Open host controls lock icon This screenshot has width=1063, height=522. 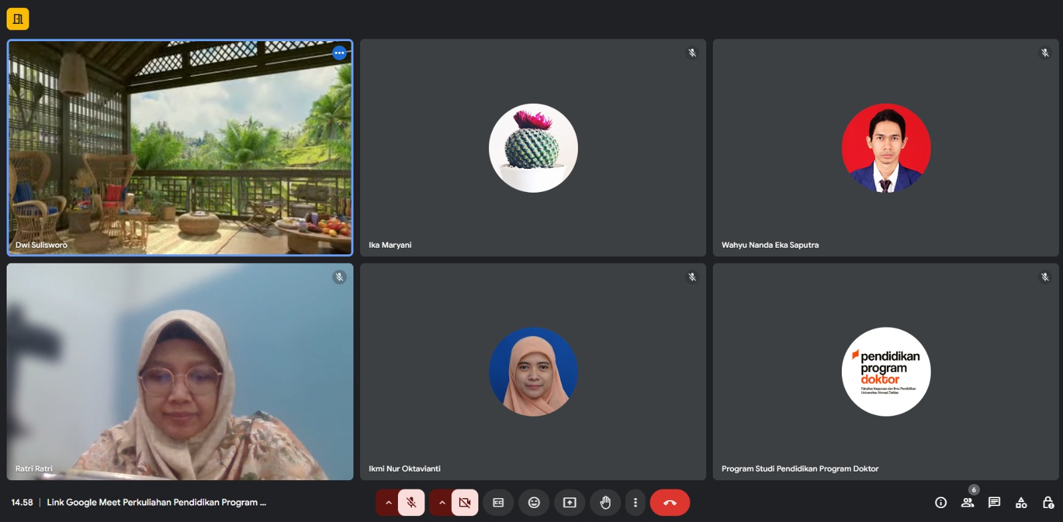point(1048,503)
